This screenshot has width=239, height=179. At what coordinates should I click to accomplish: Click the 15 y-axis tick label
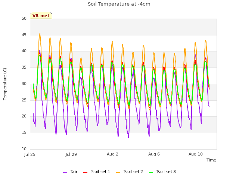[x=24, y=133]
